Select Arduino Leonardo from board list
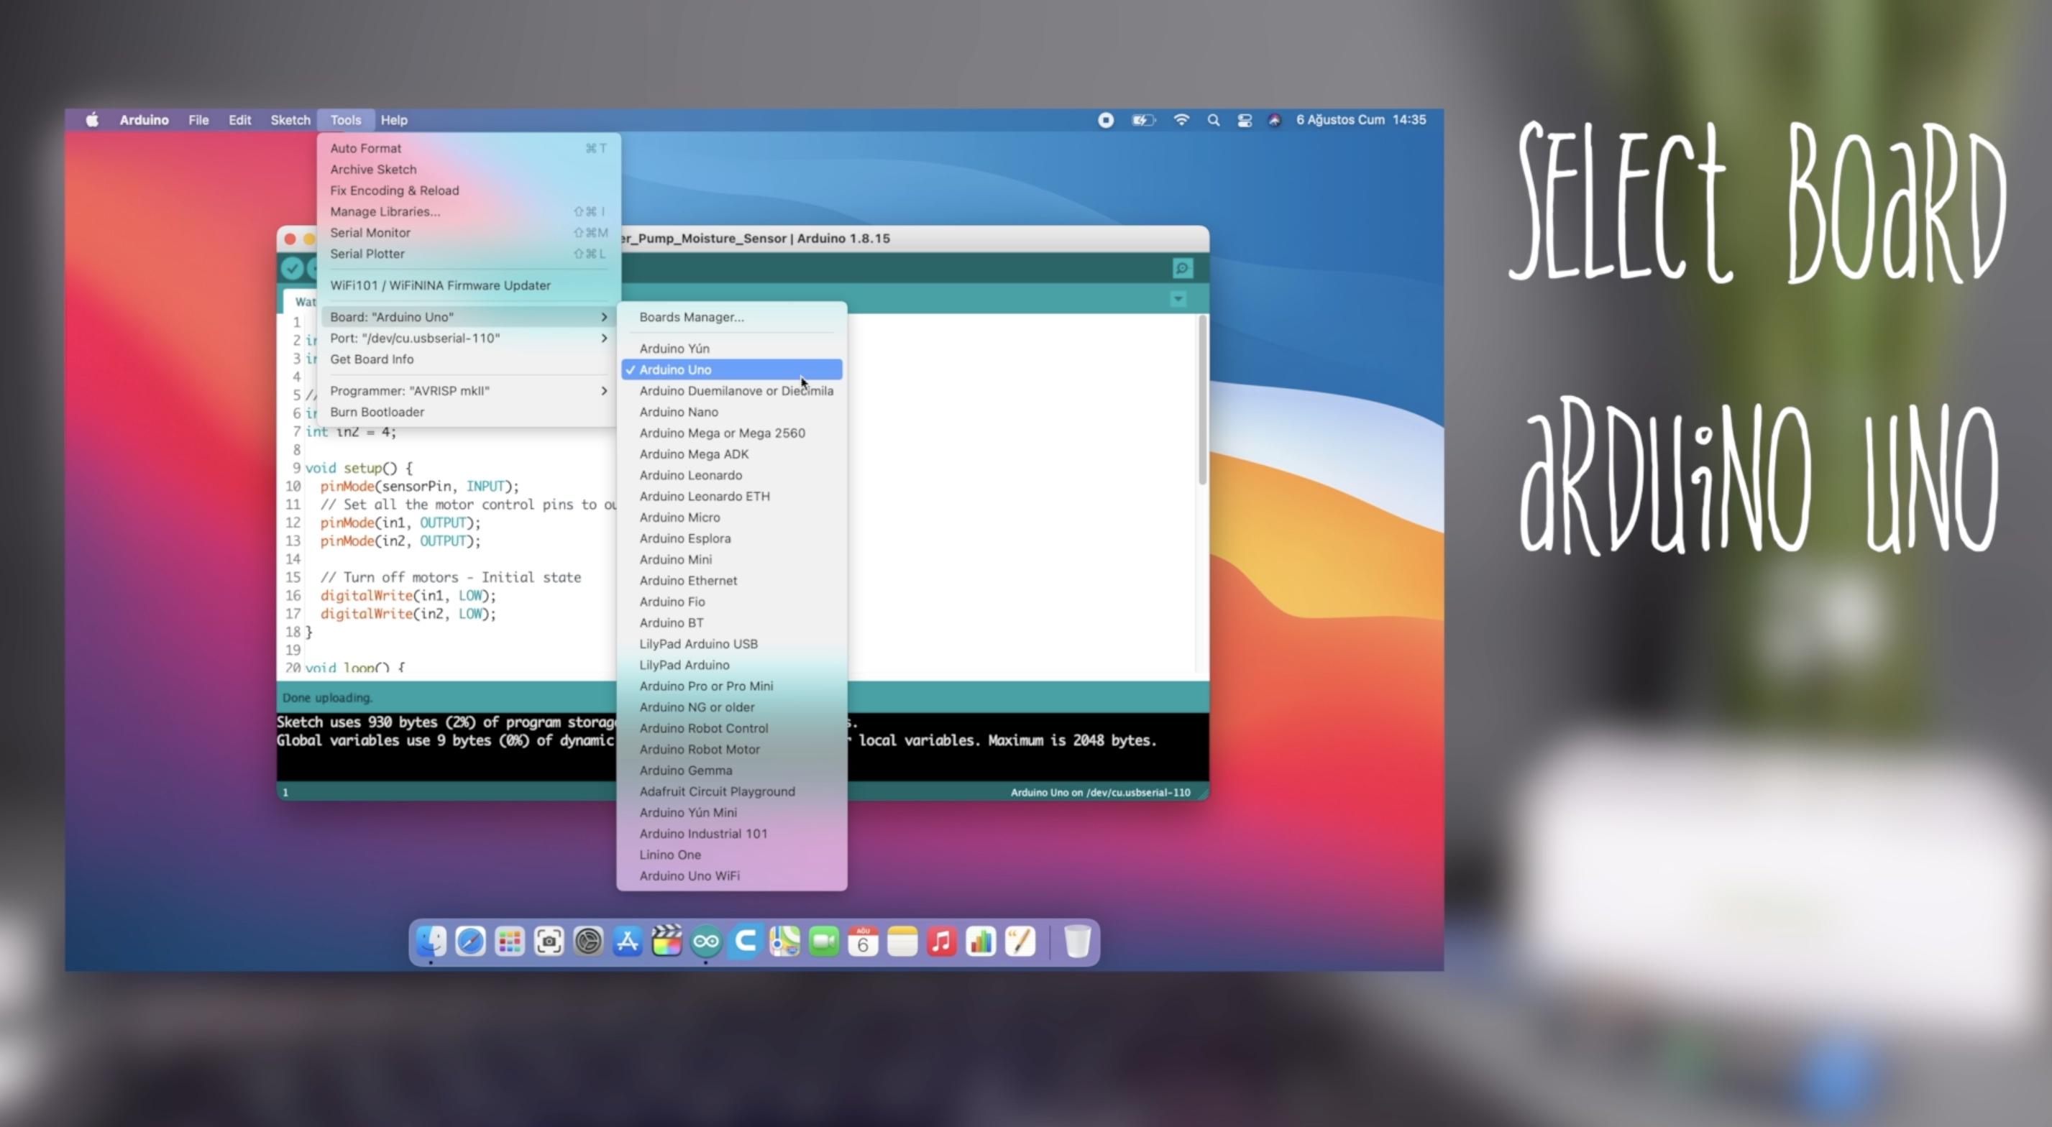This screenshot has height=1127, width=2052. point(692,474)
